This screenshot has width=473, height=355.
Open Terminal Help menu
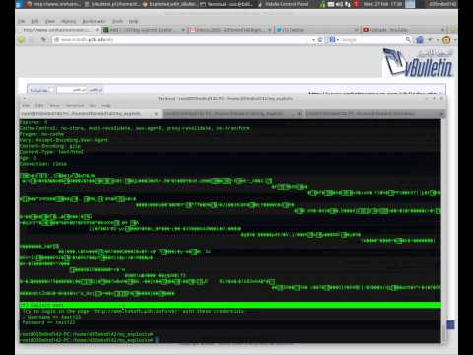tap(106, 106)
